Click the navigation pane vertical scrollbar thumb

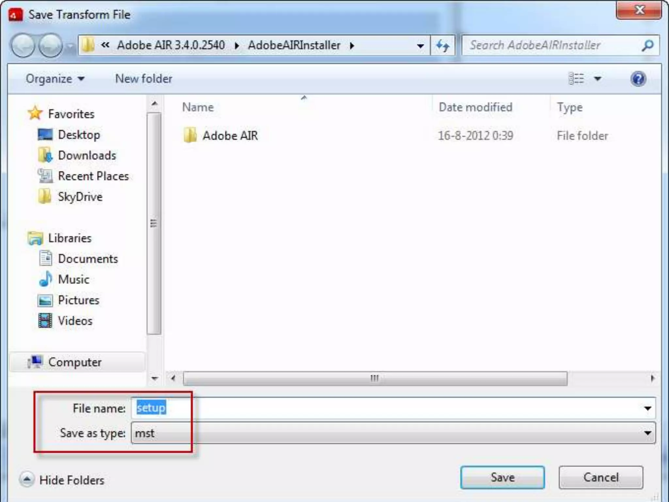pos(154,224)
